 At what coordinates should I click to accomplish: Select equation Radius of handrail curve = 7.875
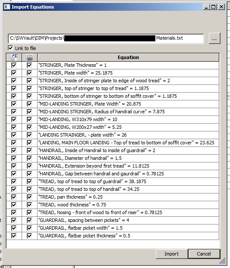(128, 112)
